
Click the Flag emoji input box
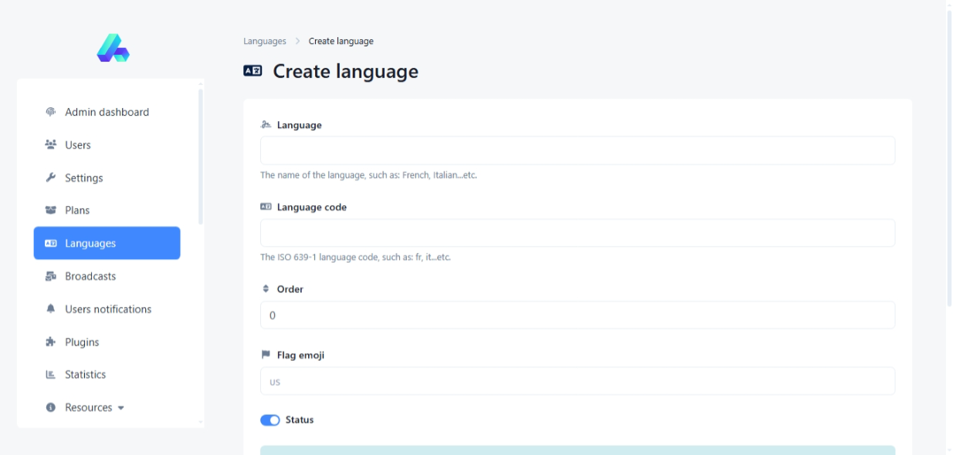pos(577,381)
